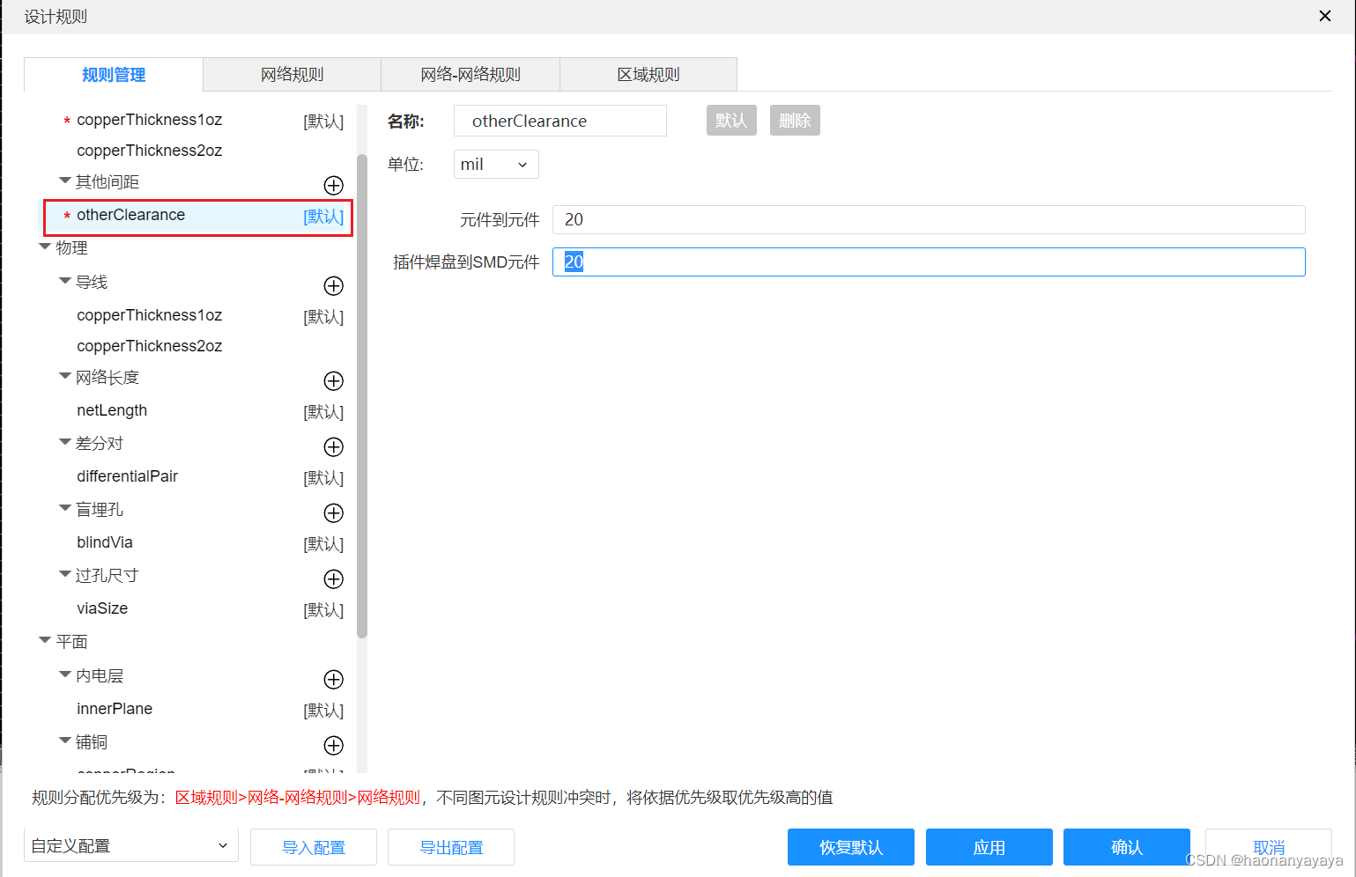Confirm with the 确认 button

click(1127, 847)
